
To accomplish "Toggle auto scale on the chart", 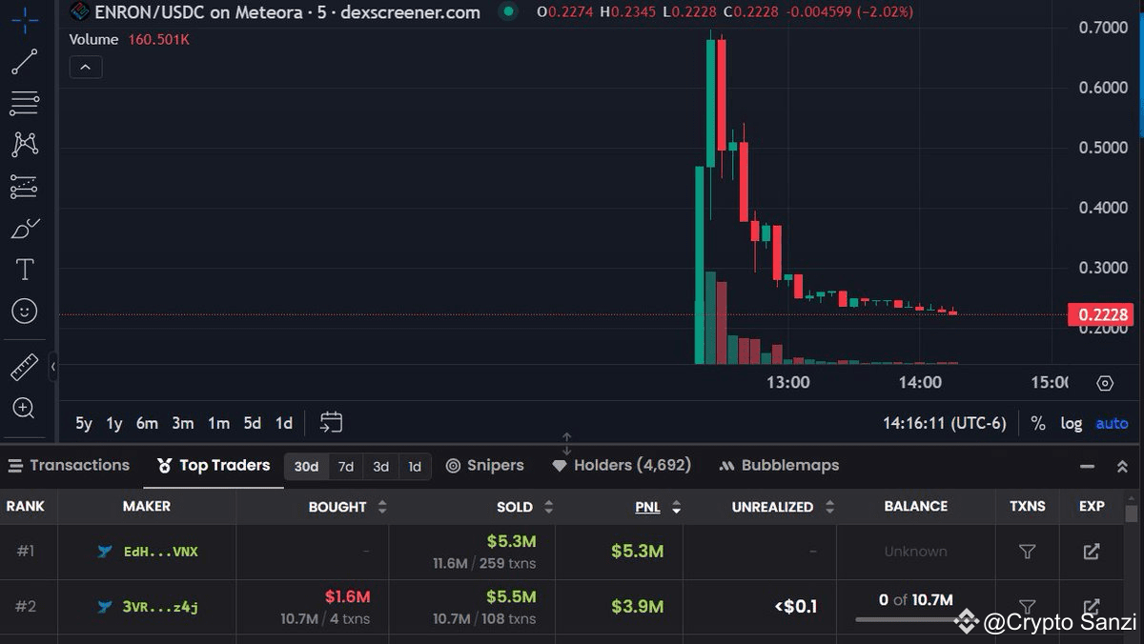I will point(1112,424).
